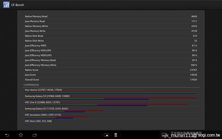The image size is (222, 139).
Task: Select the HTC One X comparison label
Action: pyautogui.click(x=42, y=103)
